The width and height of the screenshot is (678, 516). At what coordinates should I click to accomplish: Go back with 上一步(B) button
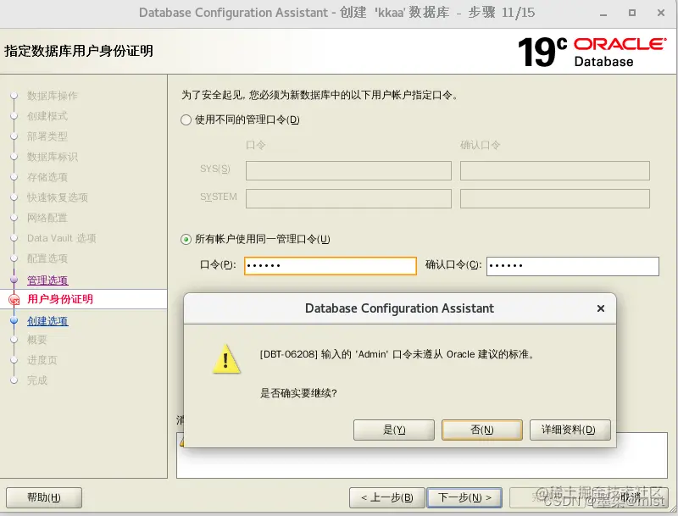click(x=387, y=497)
